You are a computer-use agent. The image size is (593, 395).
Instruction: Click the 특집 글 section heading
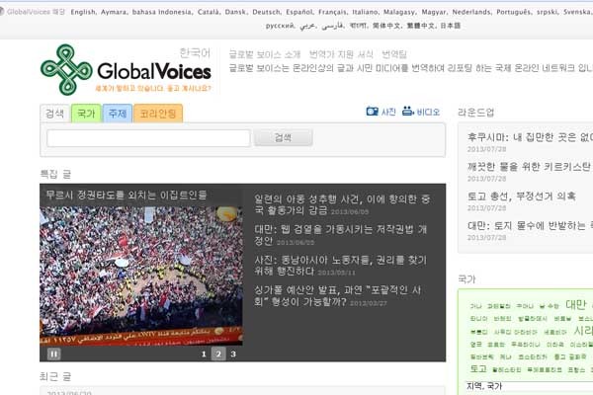[55, 174]
